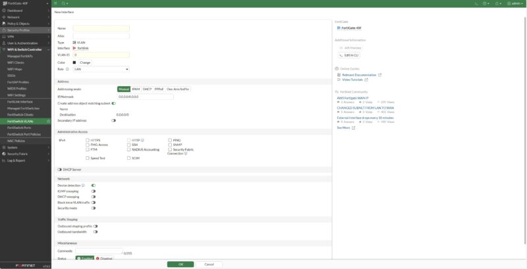This screenshot has width=527, height=269.
Task: Toggle Block intra-VLAN traffic switch
Action: tap(94, 203)
